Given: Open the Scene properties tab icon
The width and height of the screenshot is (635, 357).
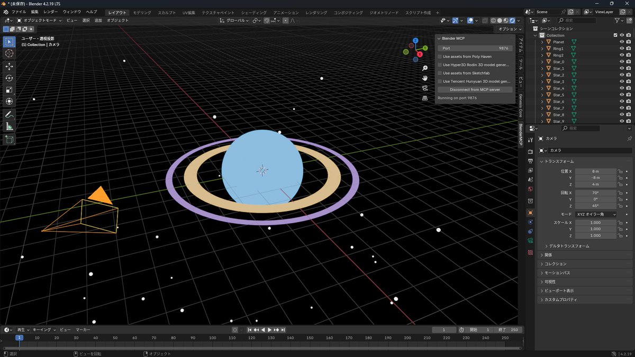Looking at the screenshot, I should coord(530,180).
